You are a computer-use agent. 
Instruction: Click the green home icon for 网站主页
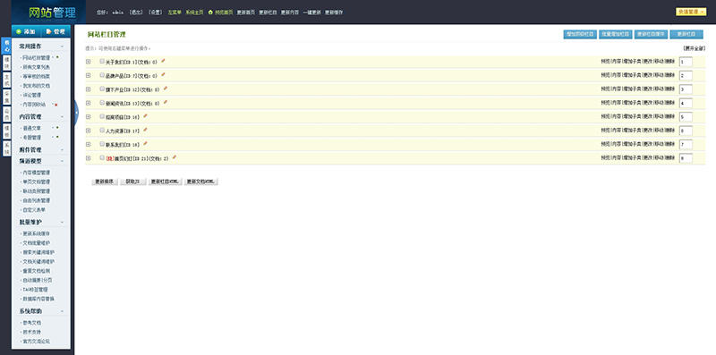pos(210,13)
